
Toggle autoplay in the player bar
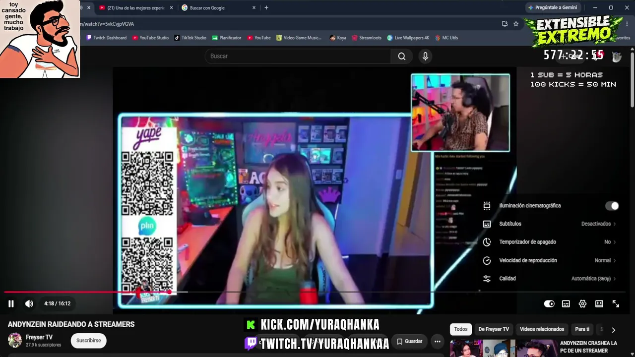point(549,304)
